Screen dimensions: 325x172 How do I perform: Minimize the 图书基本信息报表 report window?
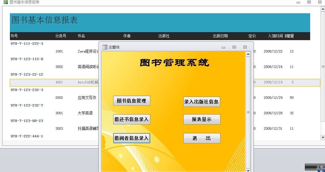coord(298,2)
